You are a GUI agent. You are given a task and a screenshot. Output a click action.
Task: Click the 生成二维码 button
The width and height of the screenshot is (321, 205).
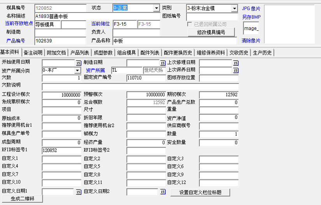pos(22,199)
